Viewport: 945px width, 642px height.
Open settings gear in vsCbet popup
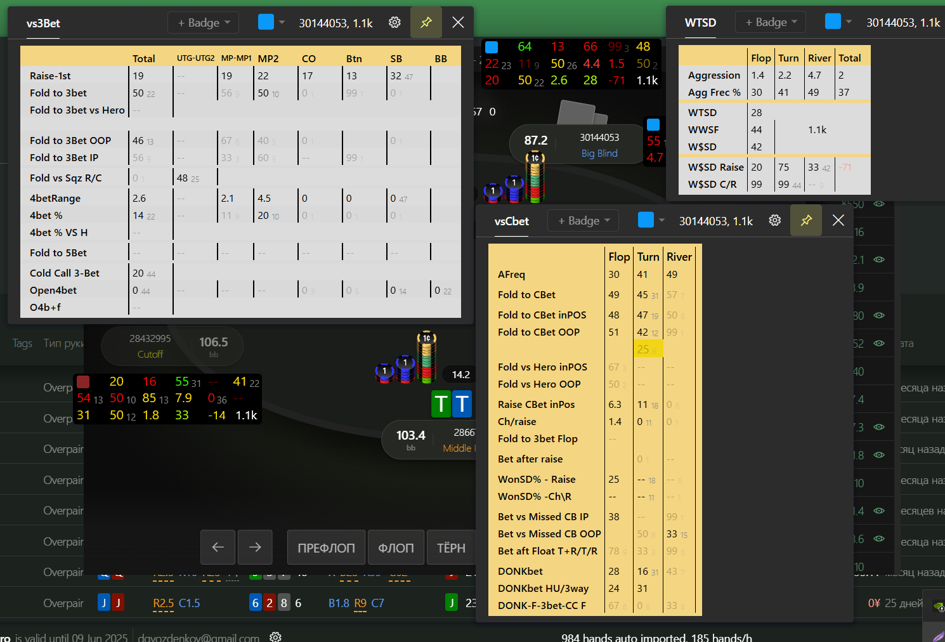pos(775,220)
